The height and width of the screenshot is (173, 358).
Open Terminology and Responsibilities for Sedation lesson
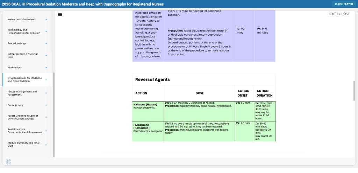tap(24, 32)
